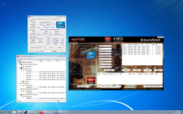Click the Load queue button

click(148, 70)
